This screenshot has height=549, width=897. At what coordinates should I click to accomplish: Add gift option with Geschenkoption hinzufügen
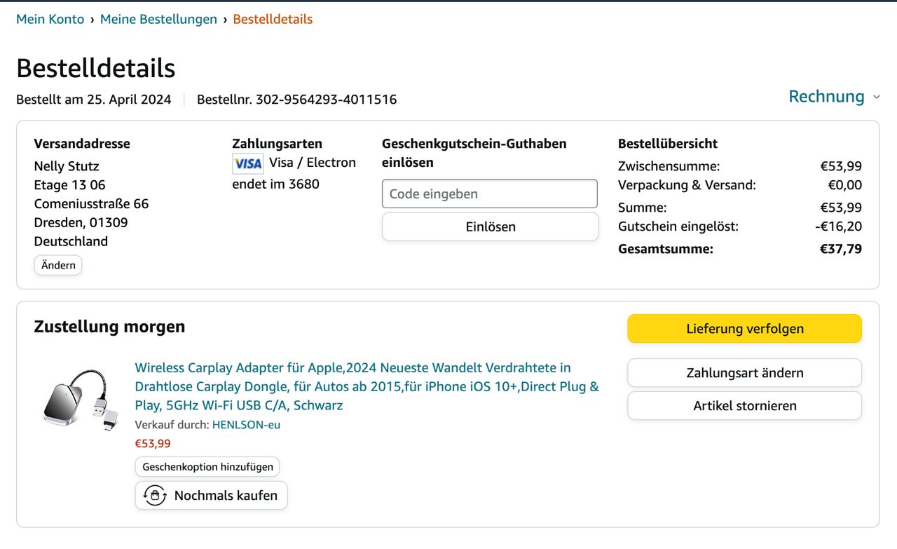click(207, 466)
